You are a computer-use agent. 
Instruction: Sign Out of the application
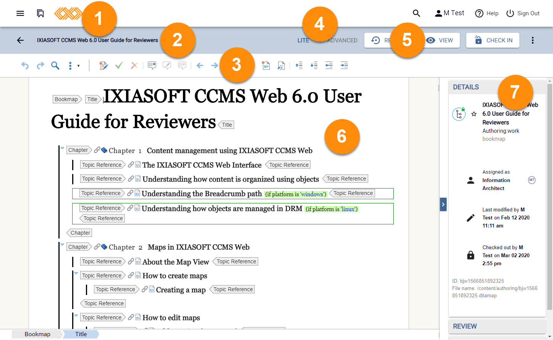(523, 13)
